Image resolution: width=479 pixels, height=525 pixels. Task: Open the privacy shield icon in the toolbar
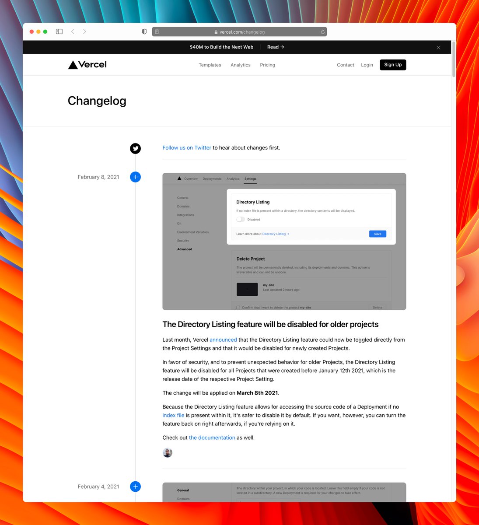tap(144, 31)
